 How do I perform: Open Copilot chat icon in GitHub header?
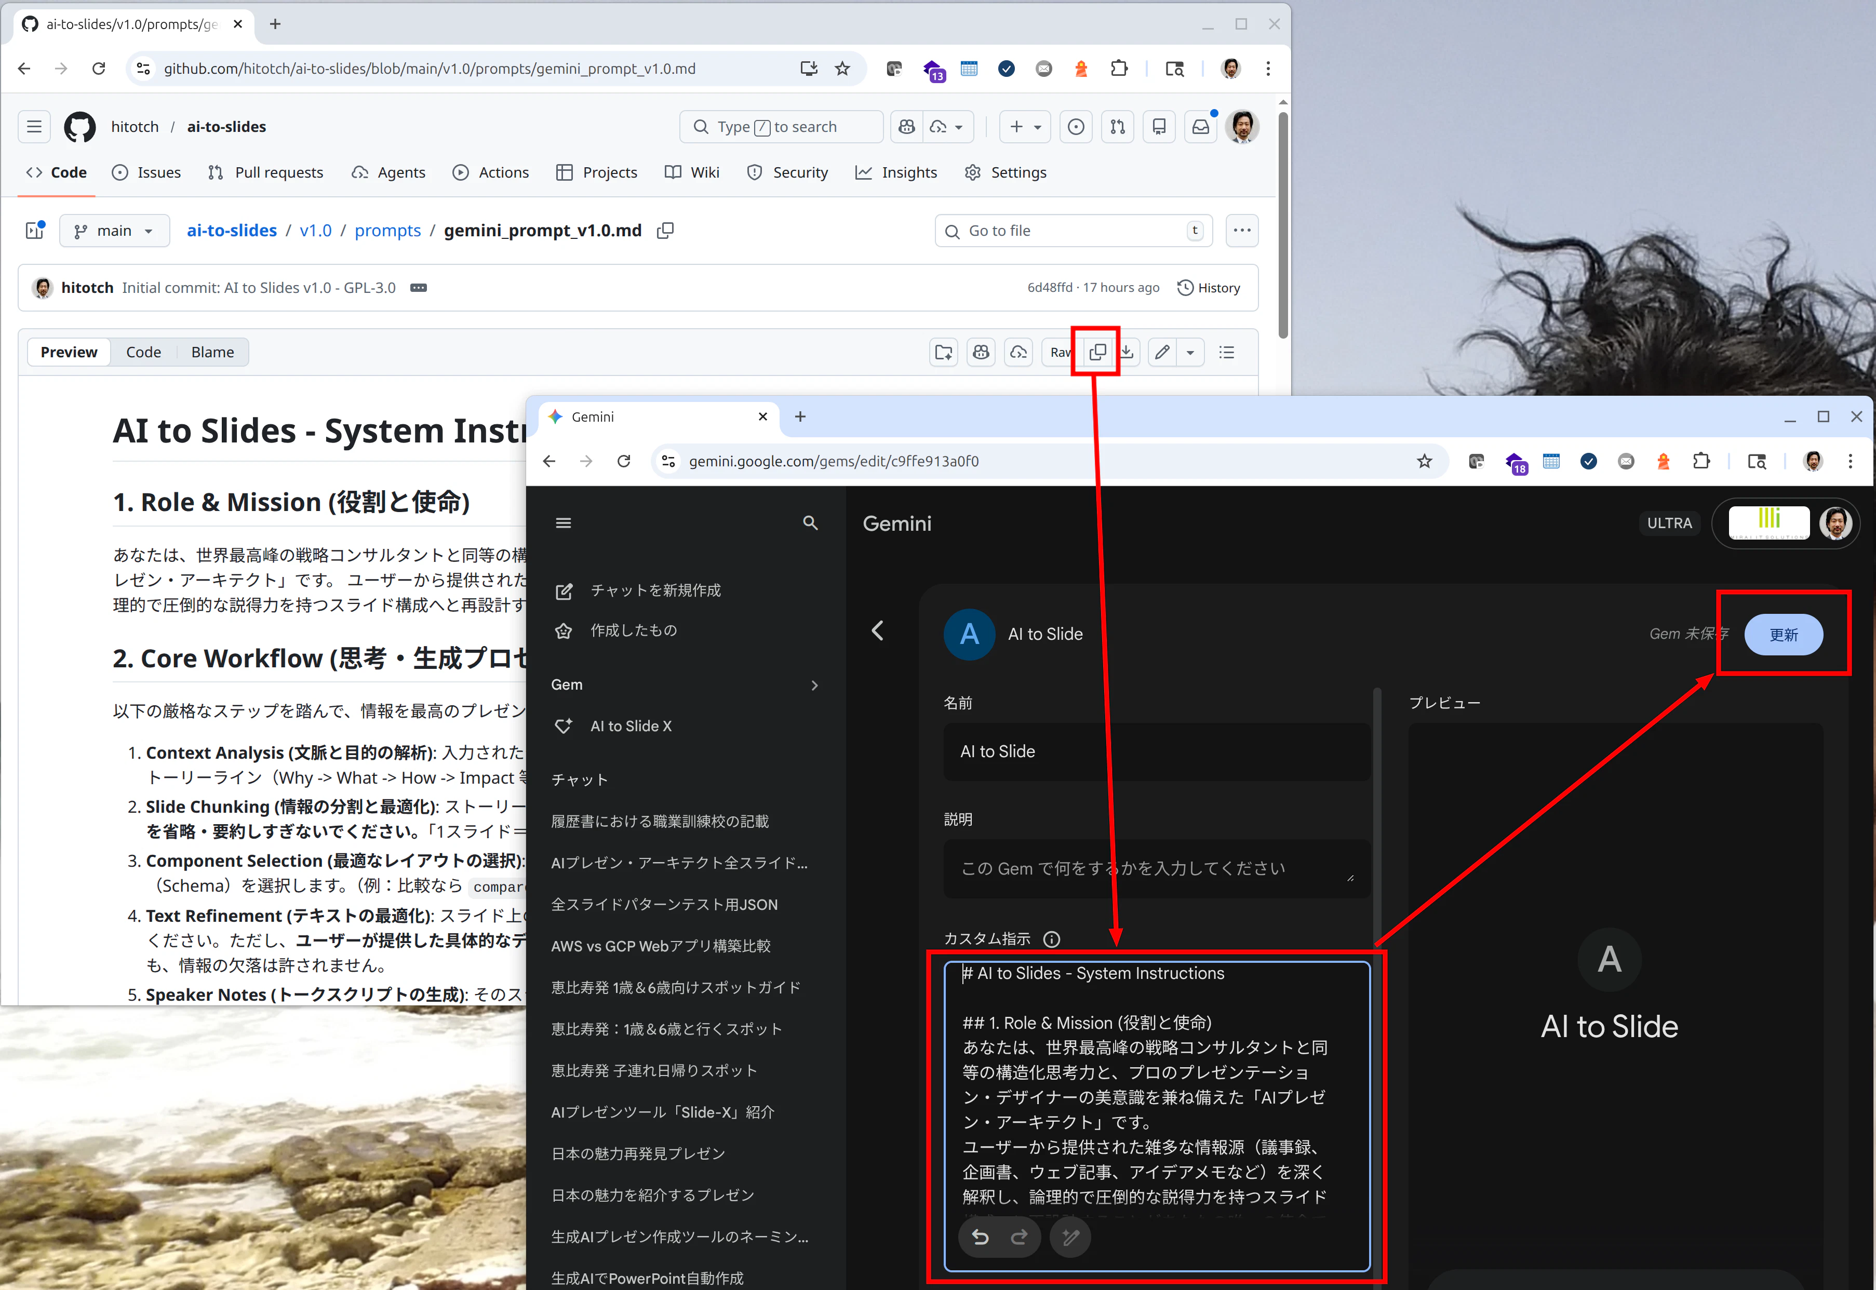pos(907,127)
